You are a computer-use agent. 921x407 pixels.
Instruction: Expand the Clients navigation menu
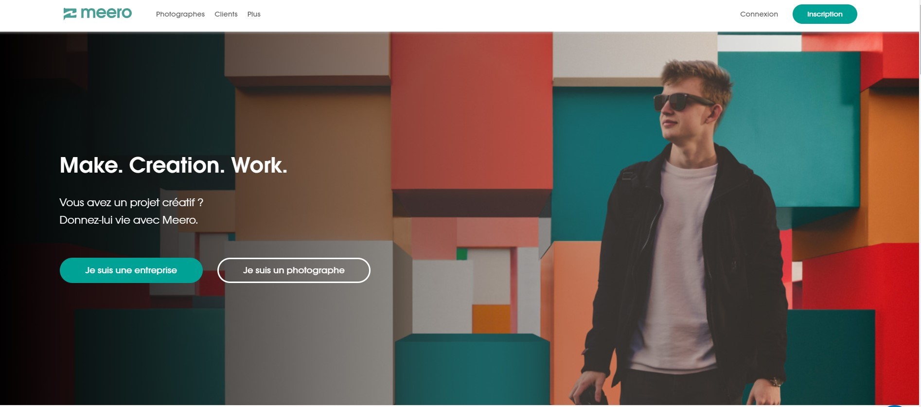[226, 14]
